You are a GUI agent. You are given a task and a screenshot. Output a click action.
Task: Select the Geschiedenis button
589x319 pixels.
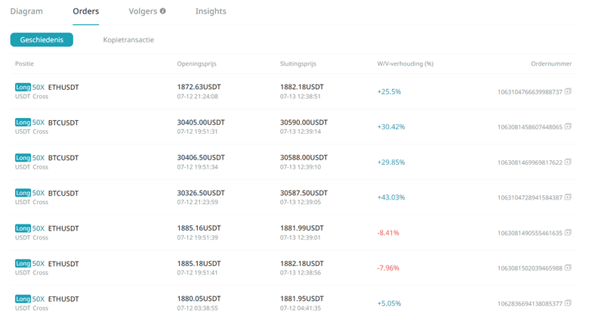(42, 40)
